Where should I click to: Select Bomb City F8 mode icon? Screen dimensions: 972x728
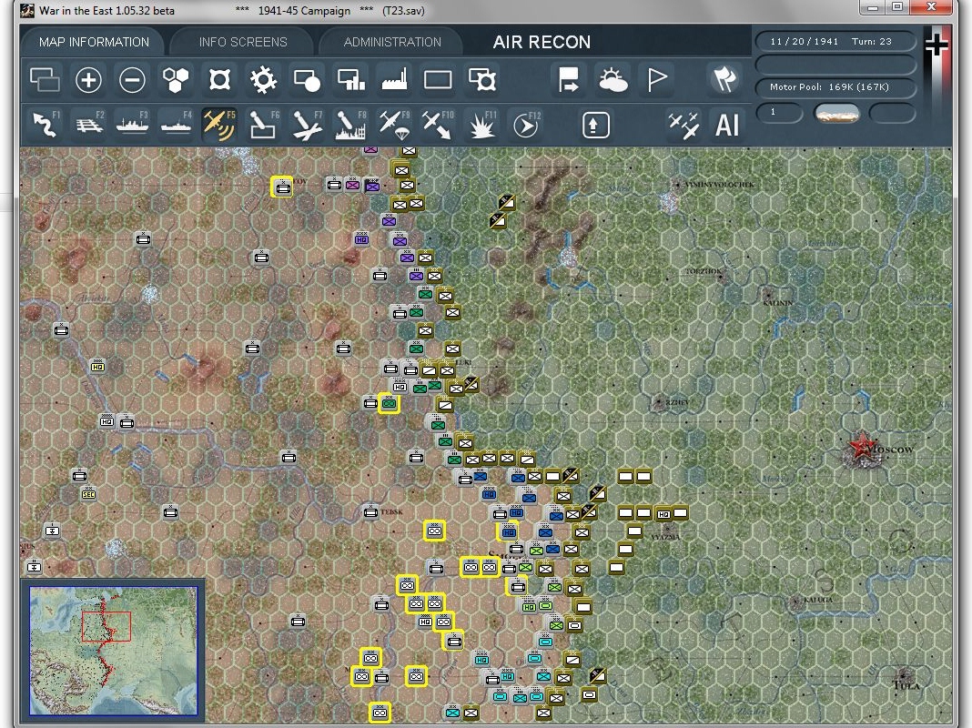(351, 125)
